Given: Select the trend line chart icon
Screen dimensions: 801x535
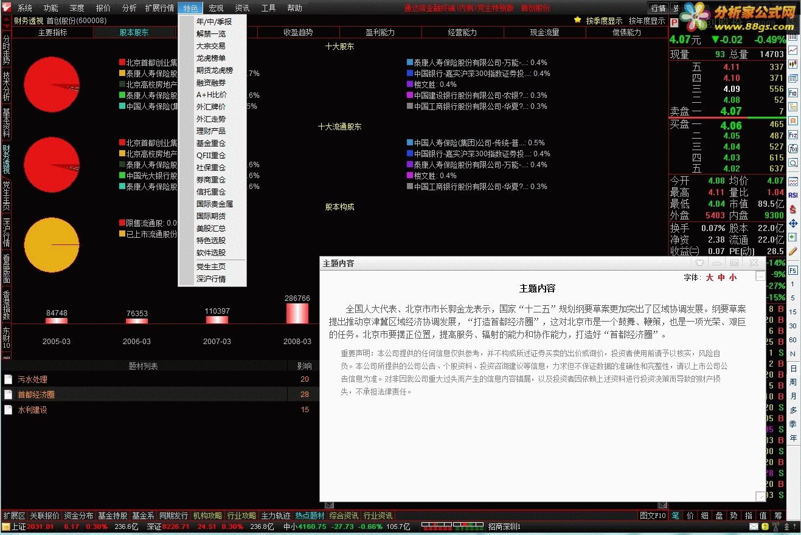Looking at the screenshot, I should [793, 50].
